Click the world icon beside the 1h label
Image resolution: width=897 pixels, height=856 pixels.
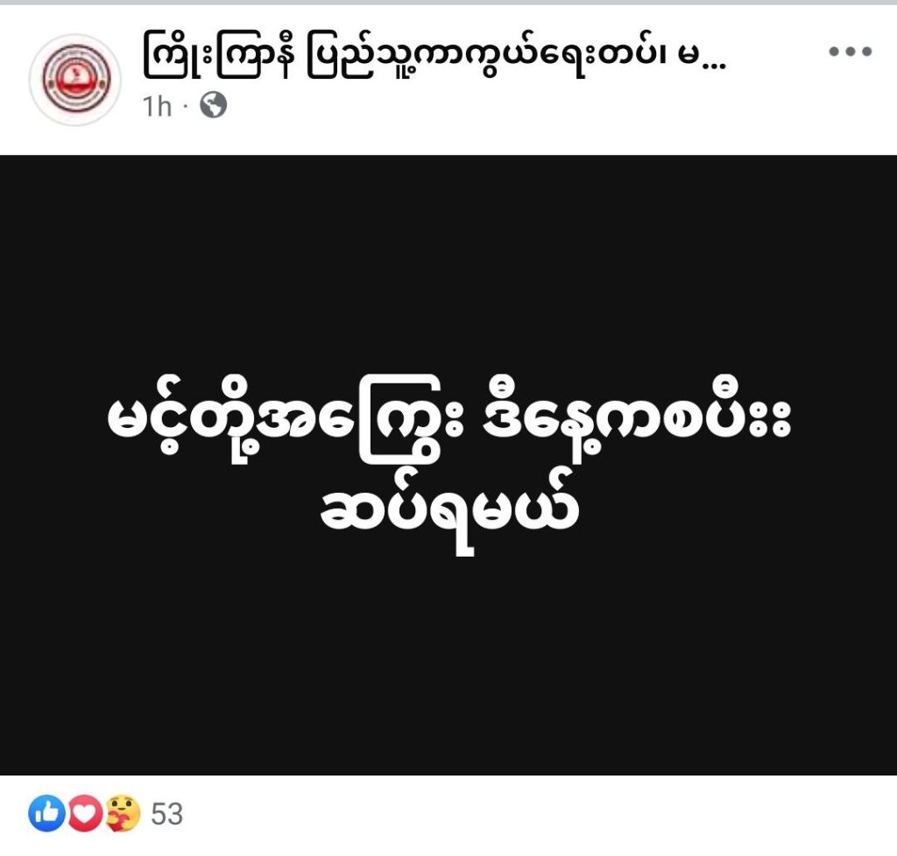tap(214, 105)
